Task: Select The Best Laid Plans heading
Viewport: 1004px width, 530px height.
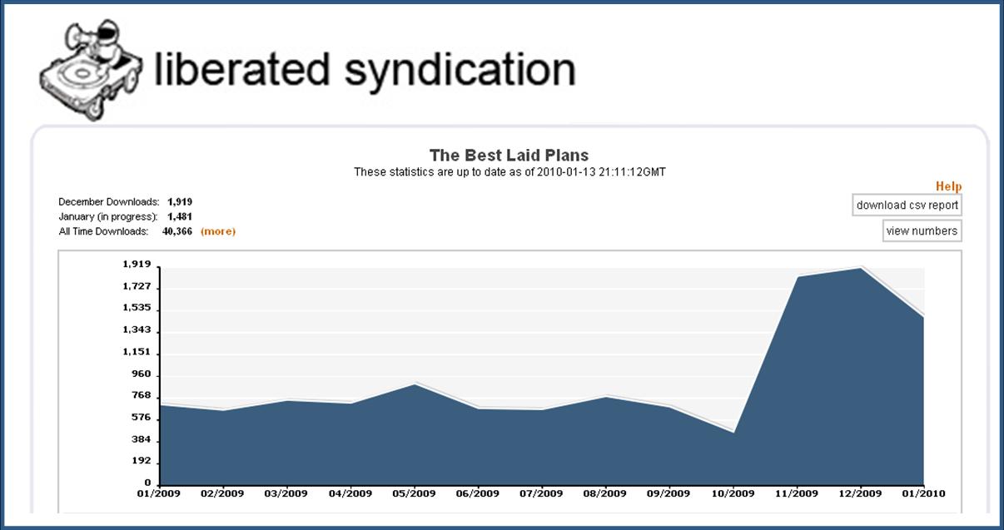Action: coord(509,156)
